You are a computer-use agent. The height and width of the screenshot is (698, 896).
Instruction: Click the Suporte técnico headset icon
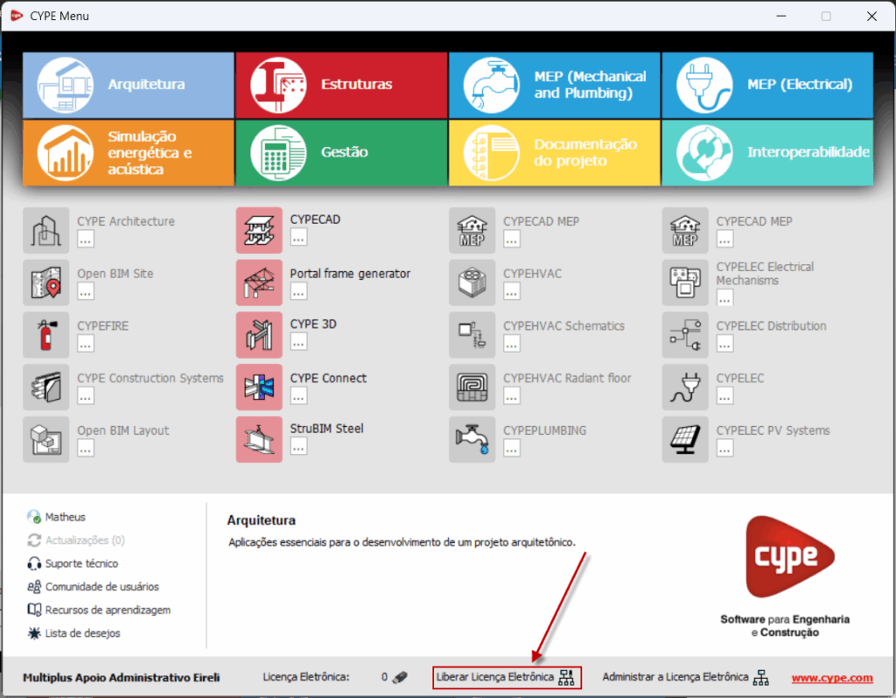(34, 564)
